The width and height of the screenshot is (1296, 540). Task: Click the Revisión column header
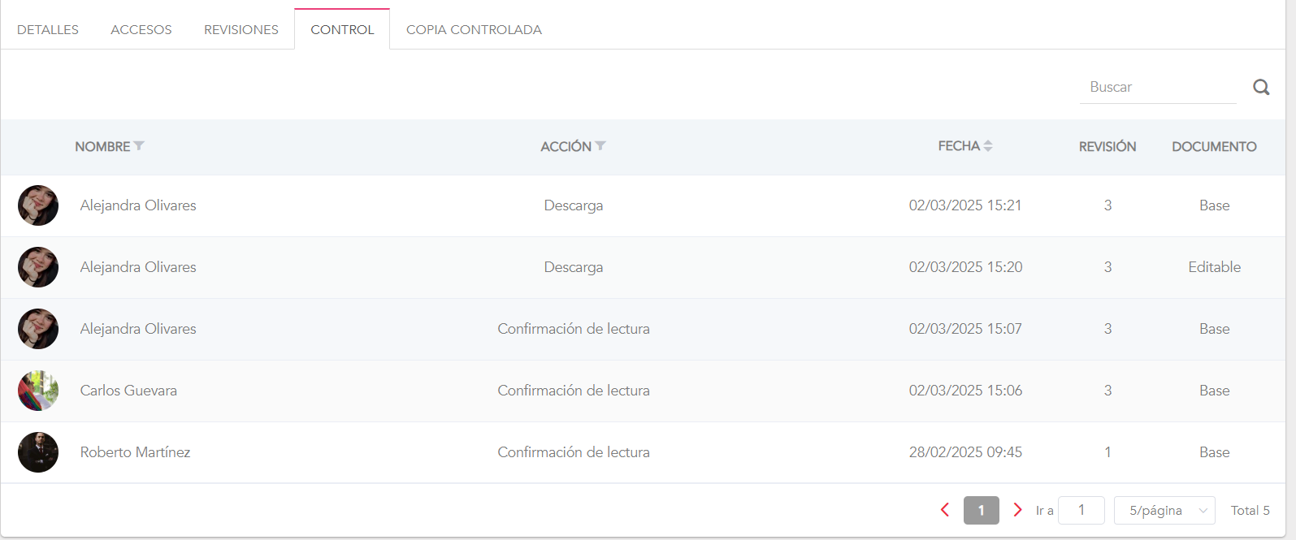click(1107, 146)
